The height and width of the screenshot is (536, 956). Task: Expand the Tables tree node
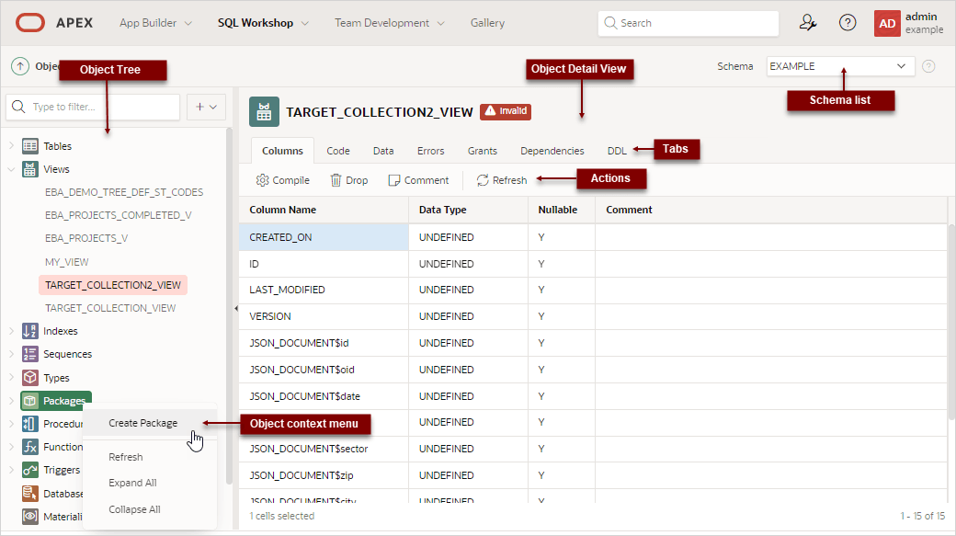(11, 146)
